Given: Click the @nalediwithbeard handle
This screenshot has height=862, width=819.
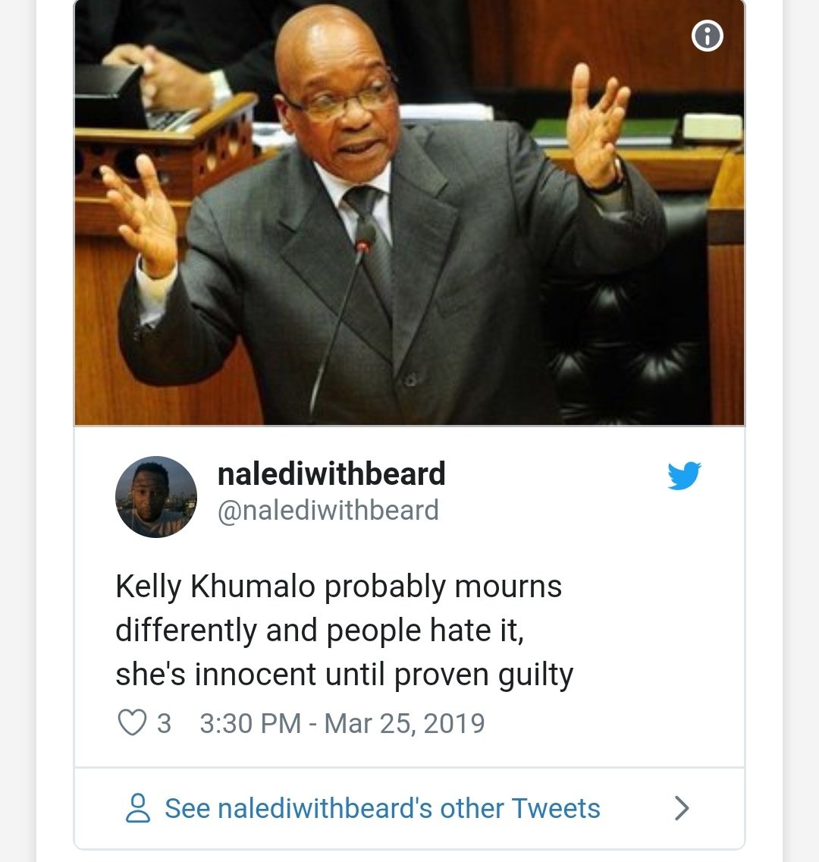Looking at the screenshot, I should click(328, 511).
